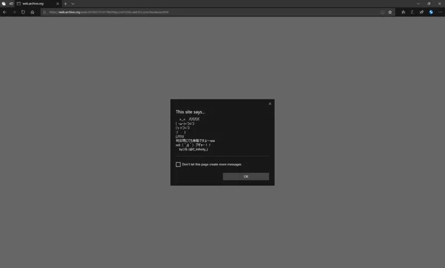Viewport: 445px width, 268px height.
Task: Refresh the current page
Action: tap(23, 12)
